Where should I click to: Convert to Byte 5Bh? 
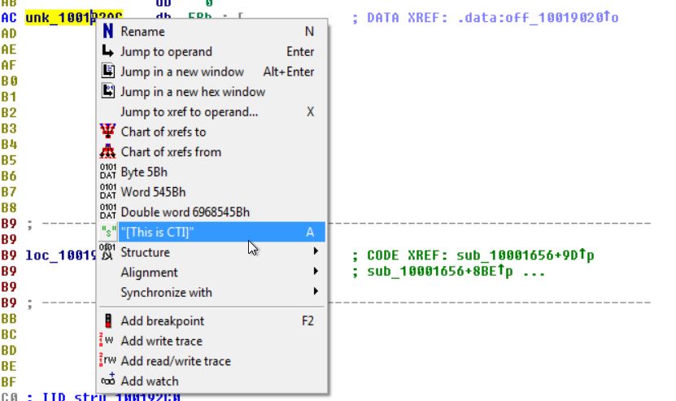coord(212,172)
